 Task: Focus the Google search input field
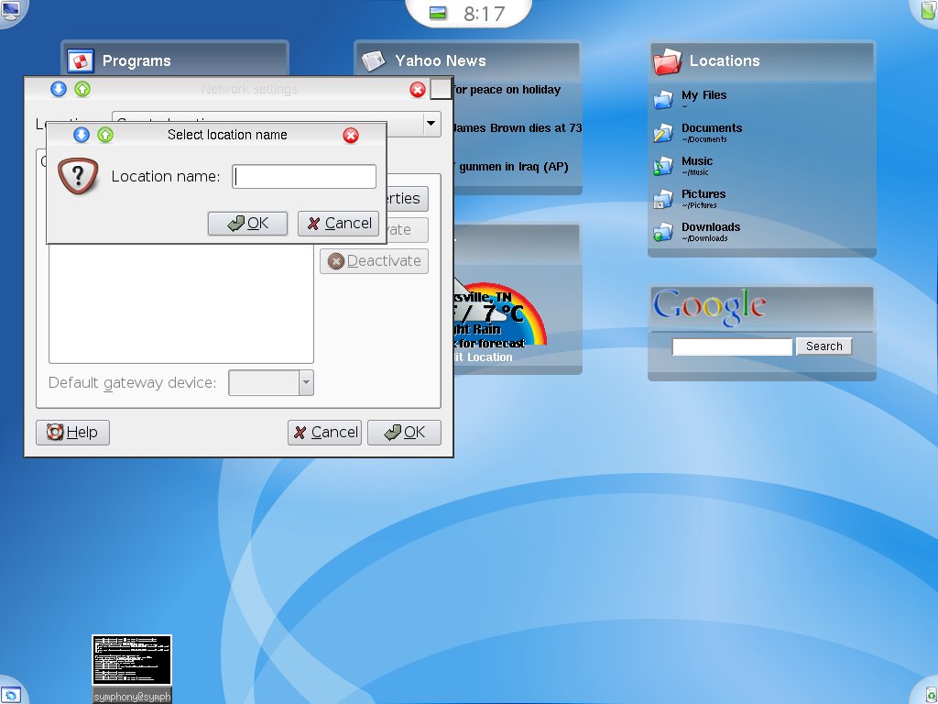pyautogui.click(x=732, y=346)
